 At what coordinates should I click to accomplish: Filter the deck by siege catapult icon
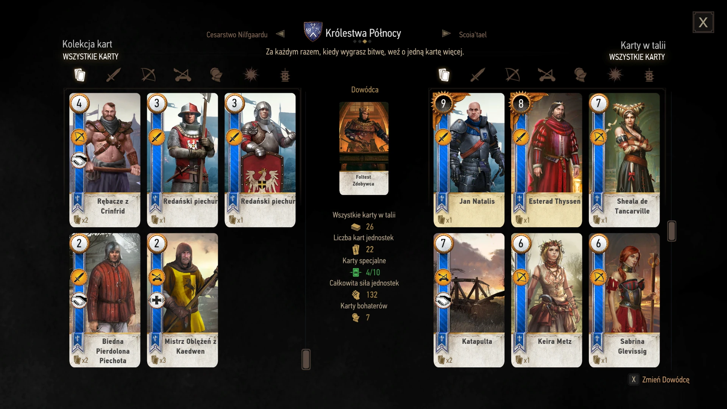point(547,75)
